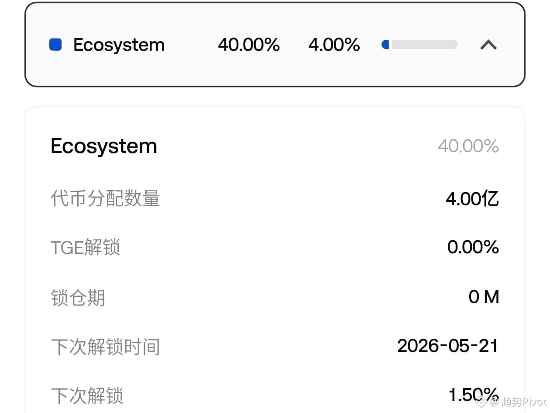Click the 锁仓期 label
This screenshot has height=413, width=550.
(78, 298)
